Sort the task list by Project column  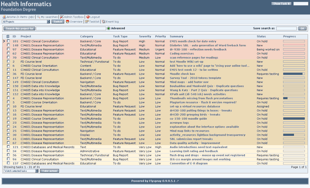coord(25,36)
